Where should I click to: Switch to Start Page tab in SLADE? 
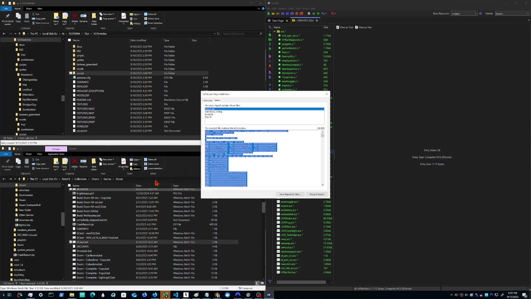(x=278, y=20)
